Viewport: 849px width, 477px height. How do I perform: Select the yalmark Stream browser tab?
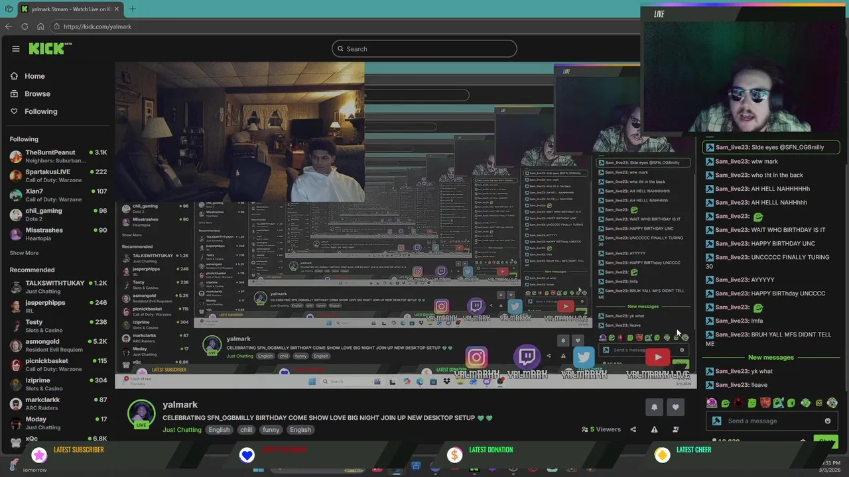point(70,9)
